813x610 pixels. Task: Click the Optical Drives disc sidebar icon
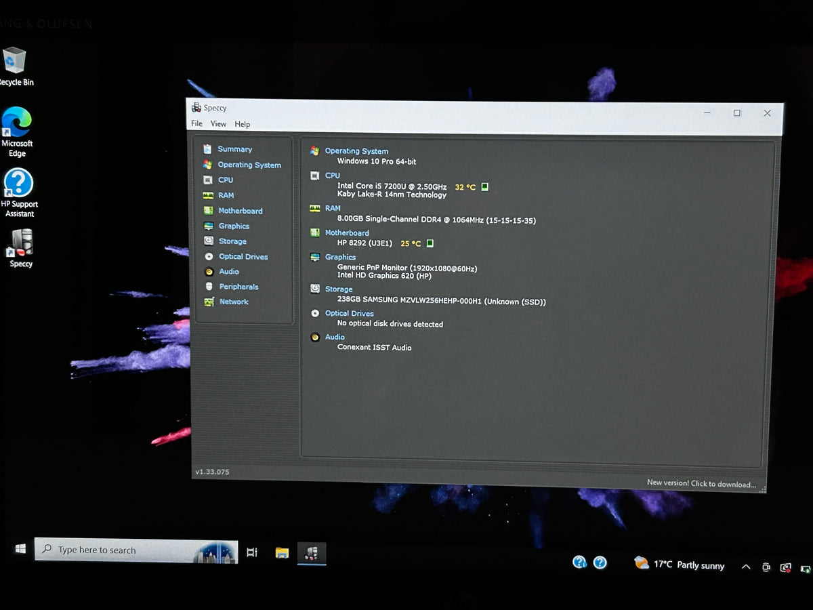pos(209,257)
